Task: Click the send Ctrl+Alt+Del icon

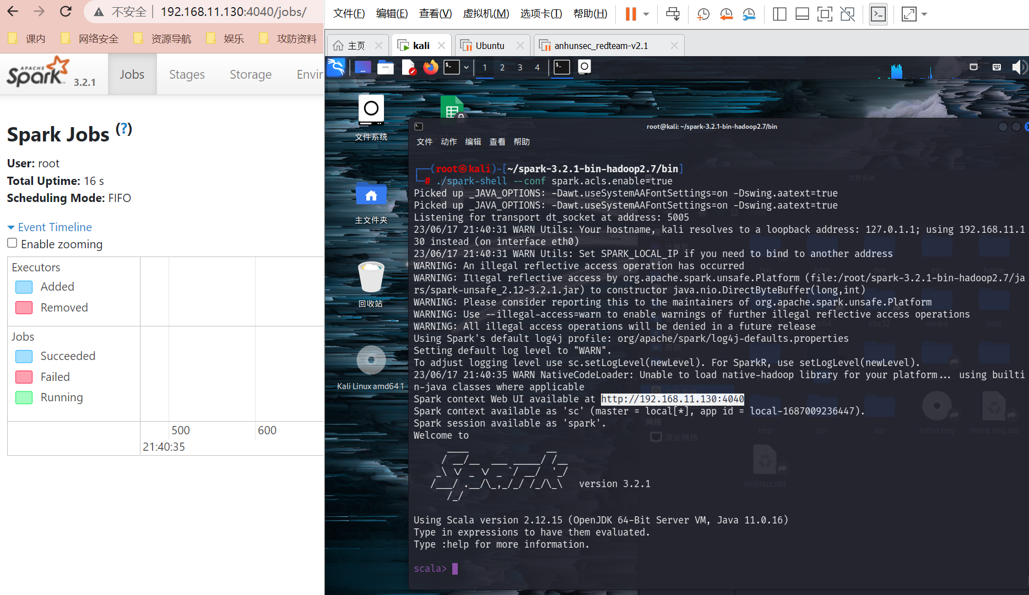Action: click(x=673, y=14)
